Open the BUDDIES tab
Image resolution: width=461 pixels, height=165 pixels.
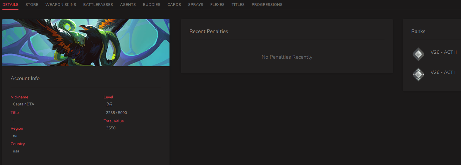coord(152,5)
